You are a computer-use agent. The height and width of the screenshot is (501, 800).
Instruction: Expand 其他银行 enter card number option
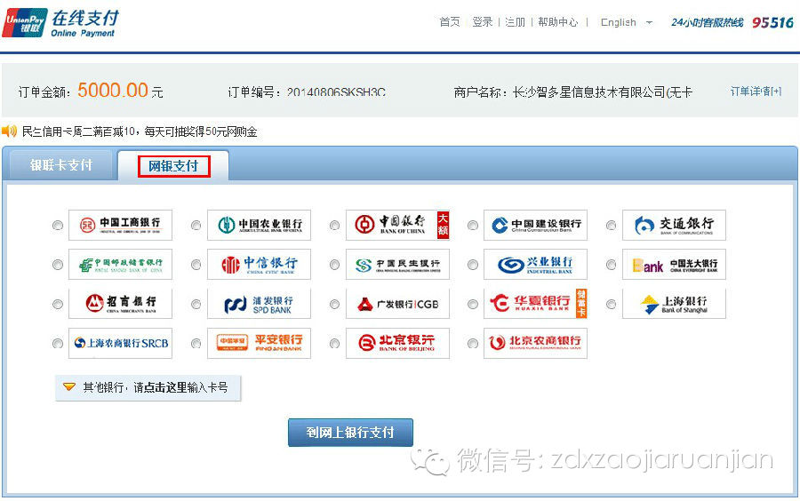click(148, 388)
